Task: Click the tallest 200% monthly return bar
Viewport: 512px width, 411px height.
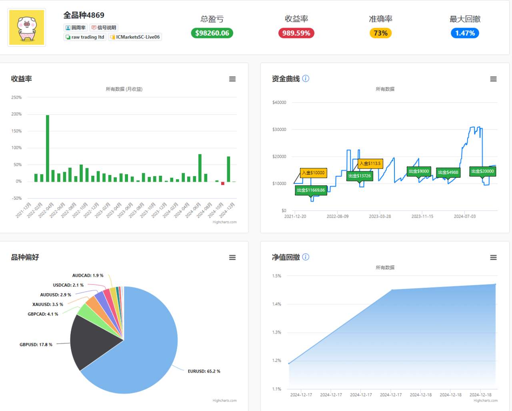Action: pyautogui.click(x=48, y=148)
